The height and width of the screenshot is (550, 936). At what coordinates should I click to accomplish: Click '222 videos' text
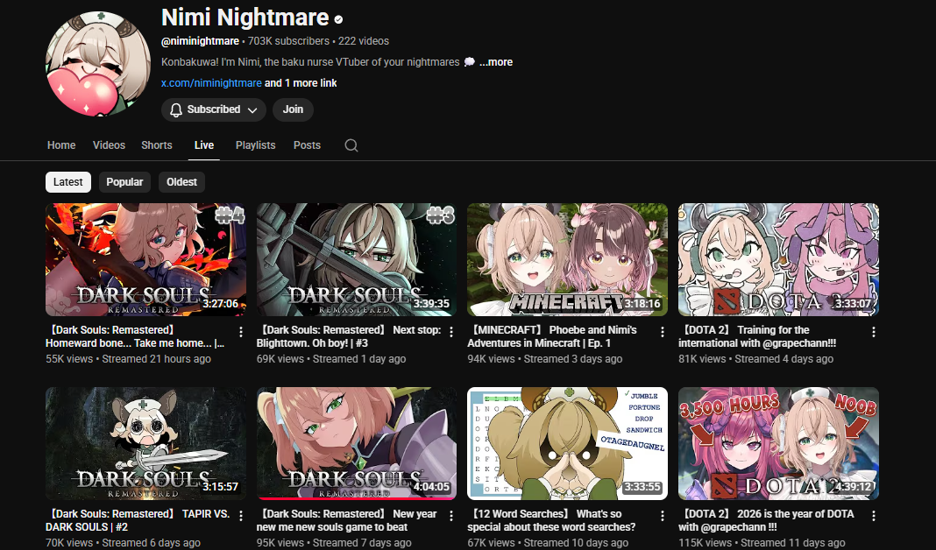tap(364, 41)
